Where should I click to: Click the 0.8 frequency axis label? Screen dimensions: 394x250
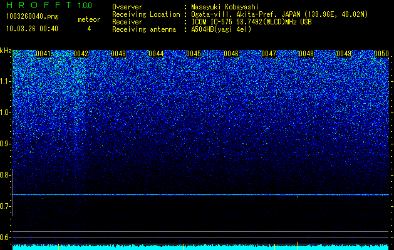pyautogui.click(x=5, y=175)
